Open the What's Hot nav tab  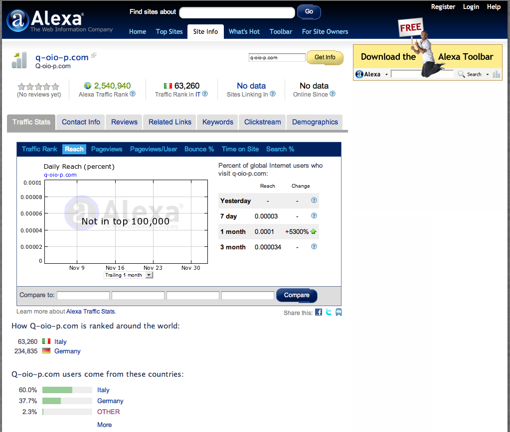click(244, 31)
